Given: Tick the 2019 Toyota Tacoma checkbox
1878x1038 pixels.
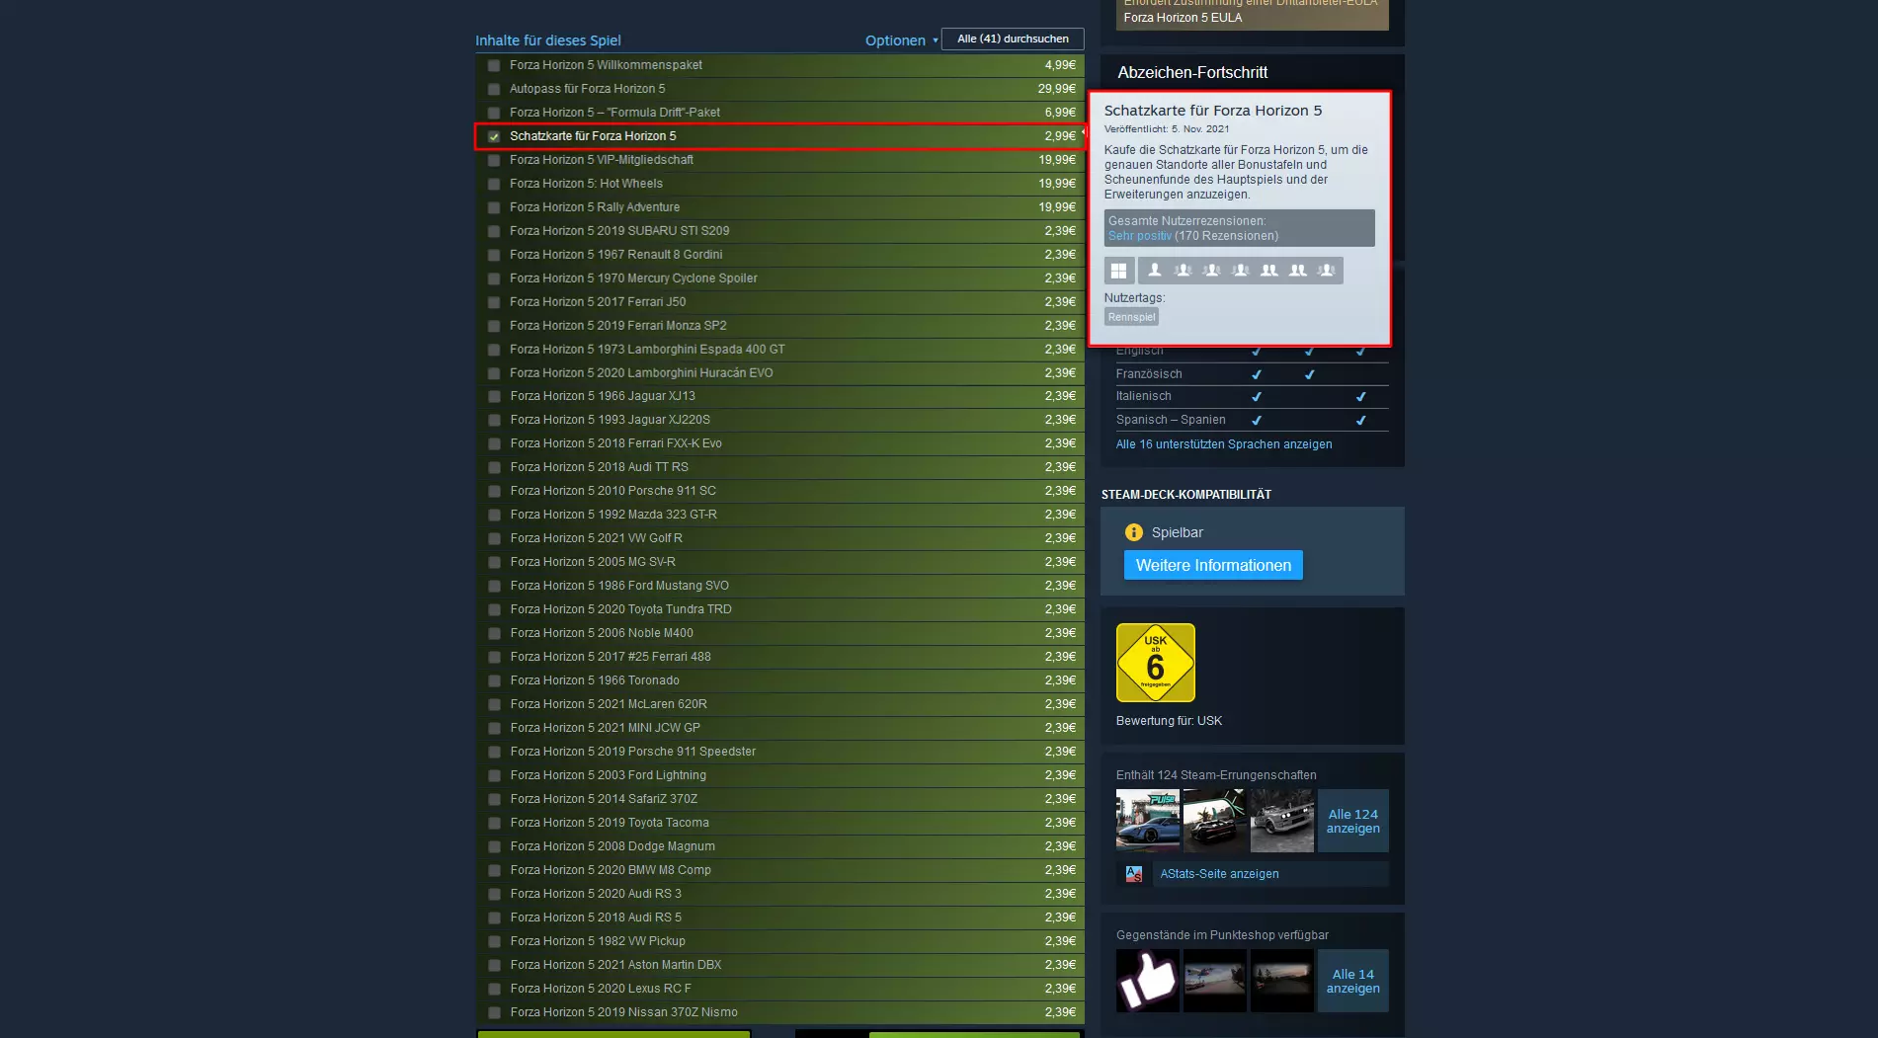Looking at the screenshot, I should pos(494,823).
